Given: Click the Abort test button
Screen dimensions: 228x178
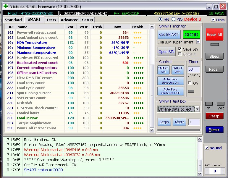Looking at the screenshot, I should coord(179,122).
